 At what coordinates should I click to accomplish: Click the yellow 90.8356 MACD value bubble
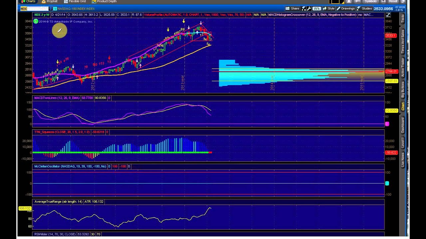tap(391, 111)
